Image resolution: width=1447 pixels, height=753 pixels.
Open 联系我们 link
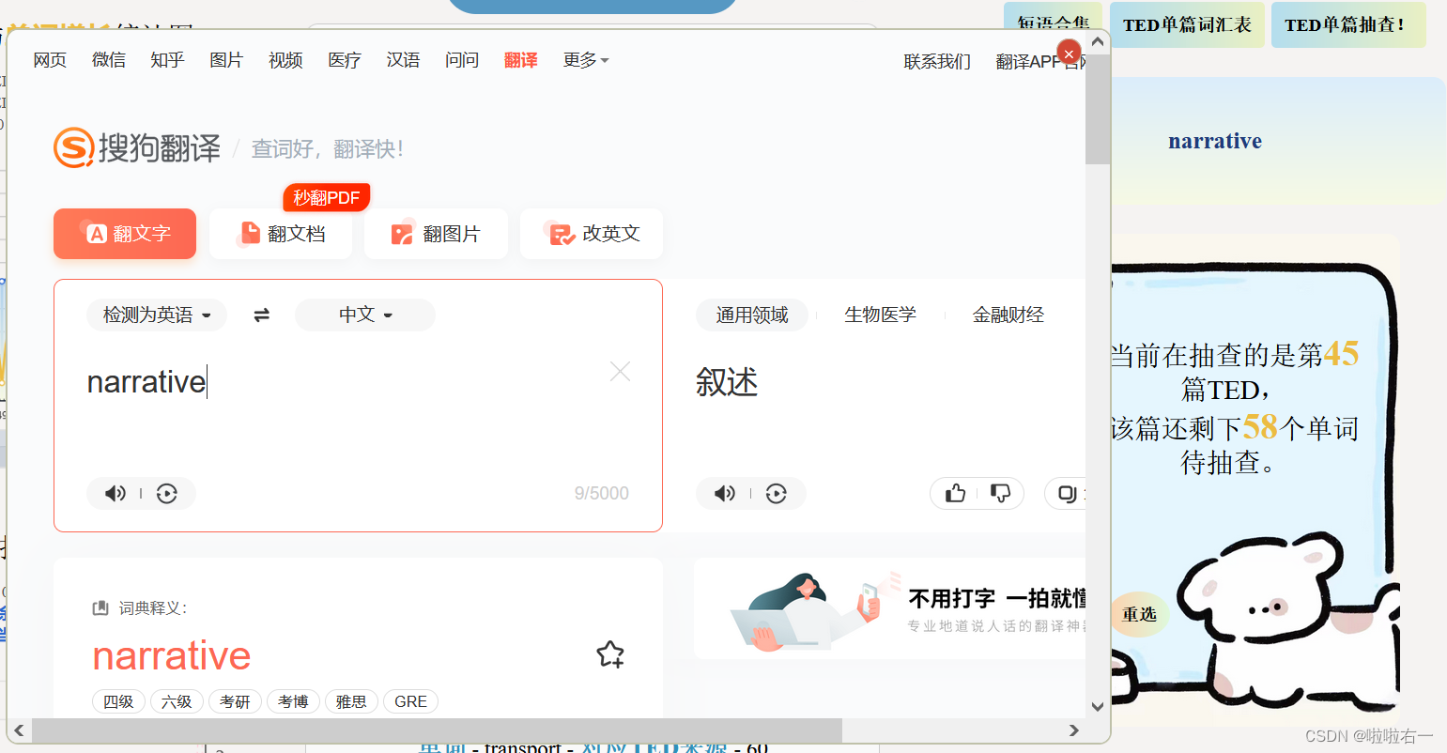click(x=937, y=62)
